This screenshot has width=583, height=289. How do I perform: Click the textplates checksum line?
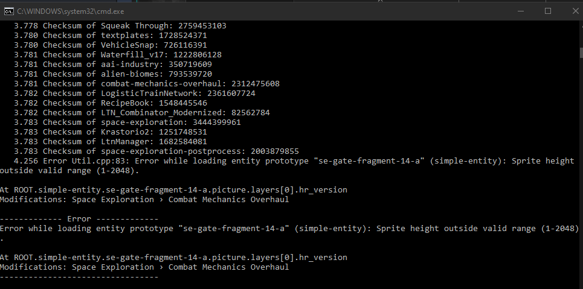pos(111,35)
